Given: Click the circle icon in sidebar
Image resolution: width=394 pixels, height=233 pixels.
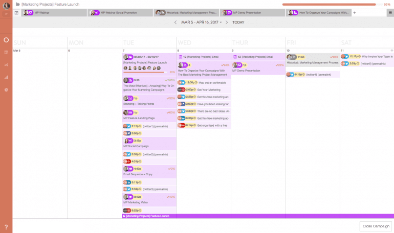Looking at the screenshot, I should point(6,39).
